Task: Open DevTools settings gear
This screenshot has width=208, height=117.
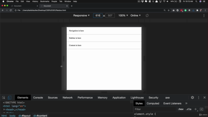Action: point(192,97)
